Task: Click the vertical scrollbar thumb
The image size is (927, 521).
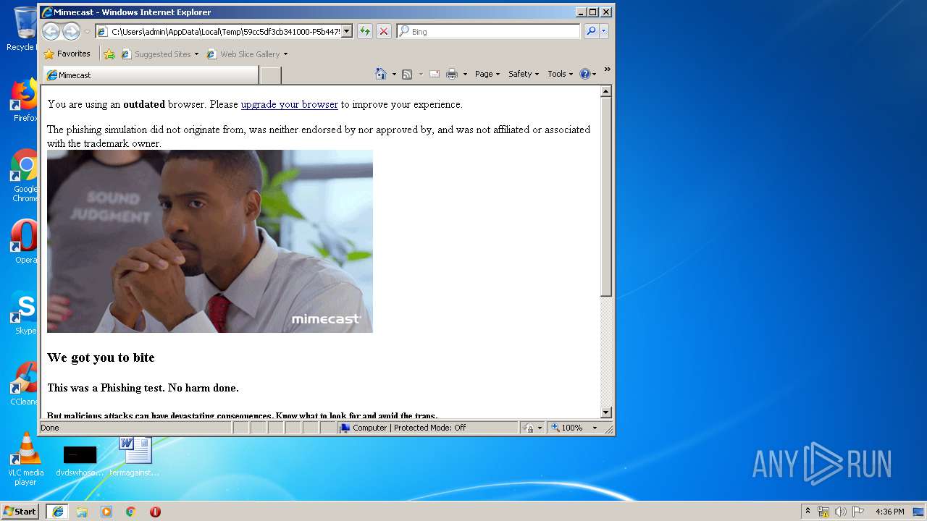Action: pyautogui.click(x=606, y=197)
